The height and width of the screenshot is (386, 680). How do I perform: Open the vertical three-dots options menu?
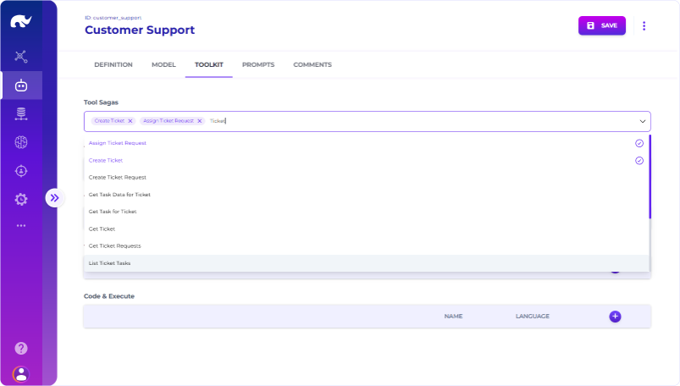point(644,26)
